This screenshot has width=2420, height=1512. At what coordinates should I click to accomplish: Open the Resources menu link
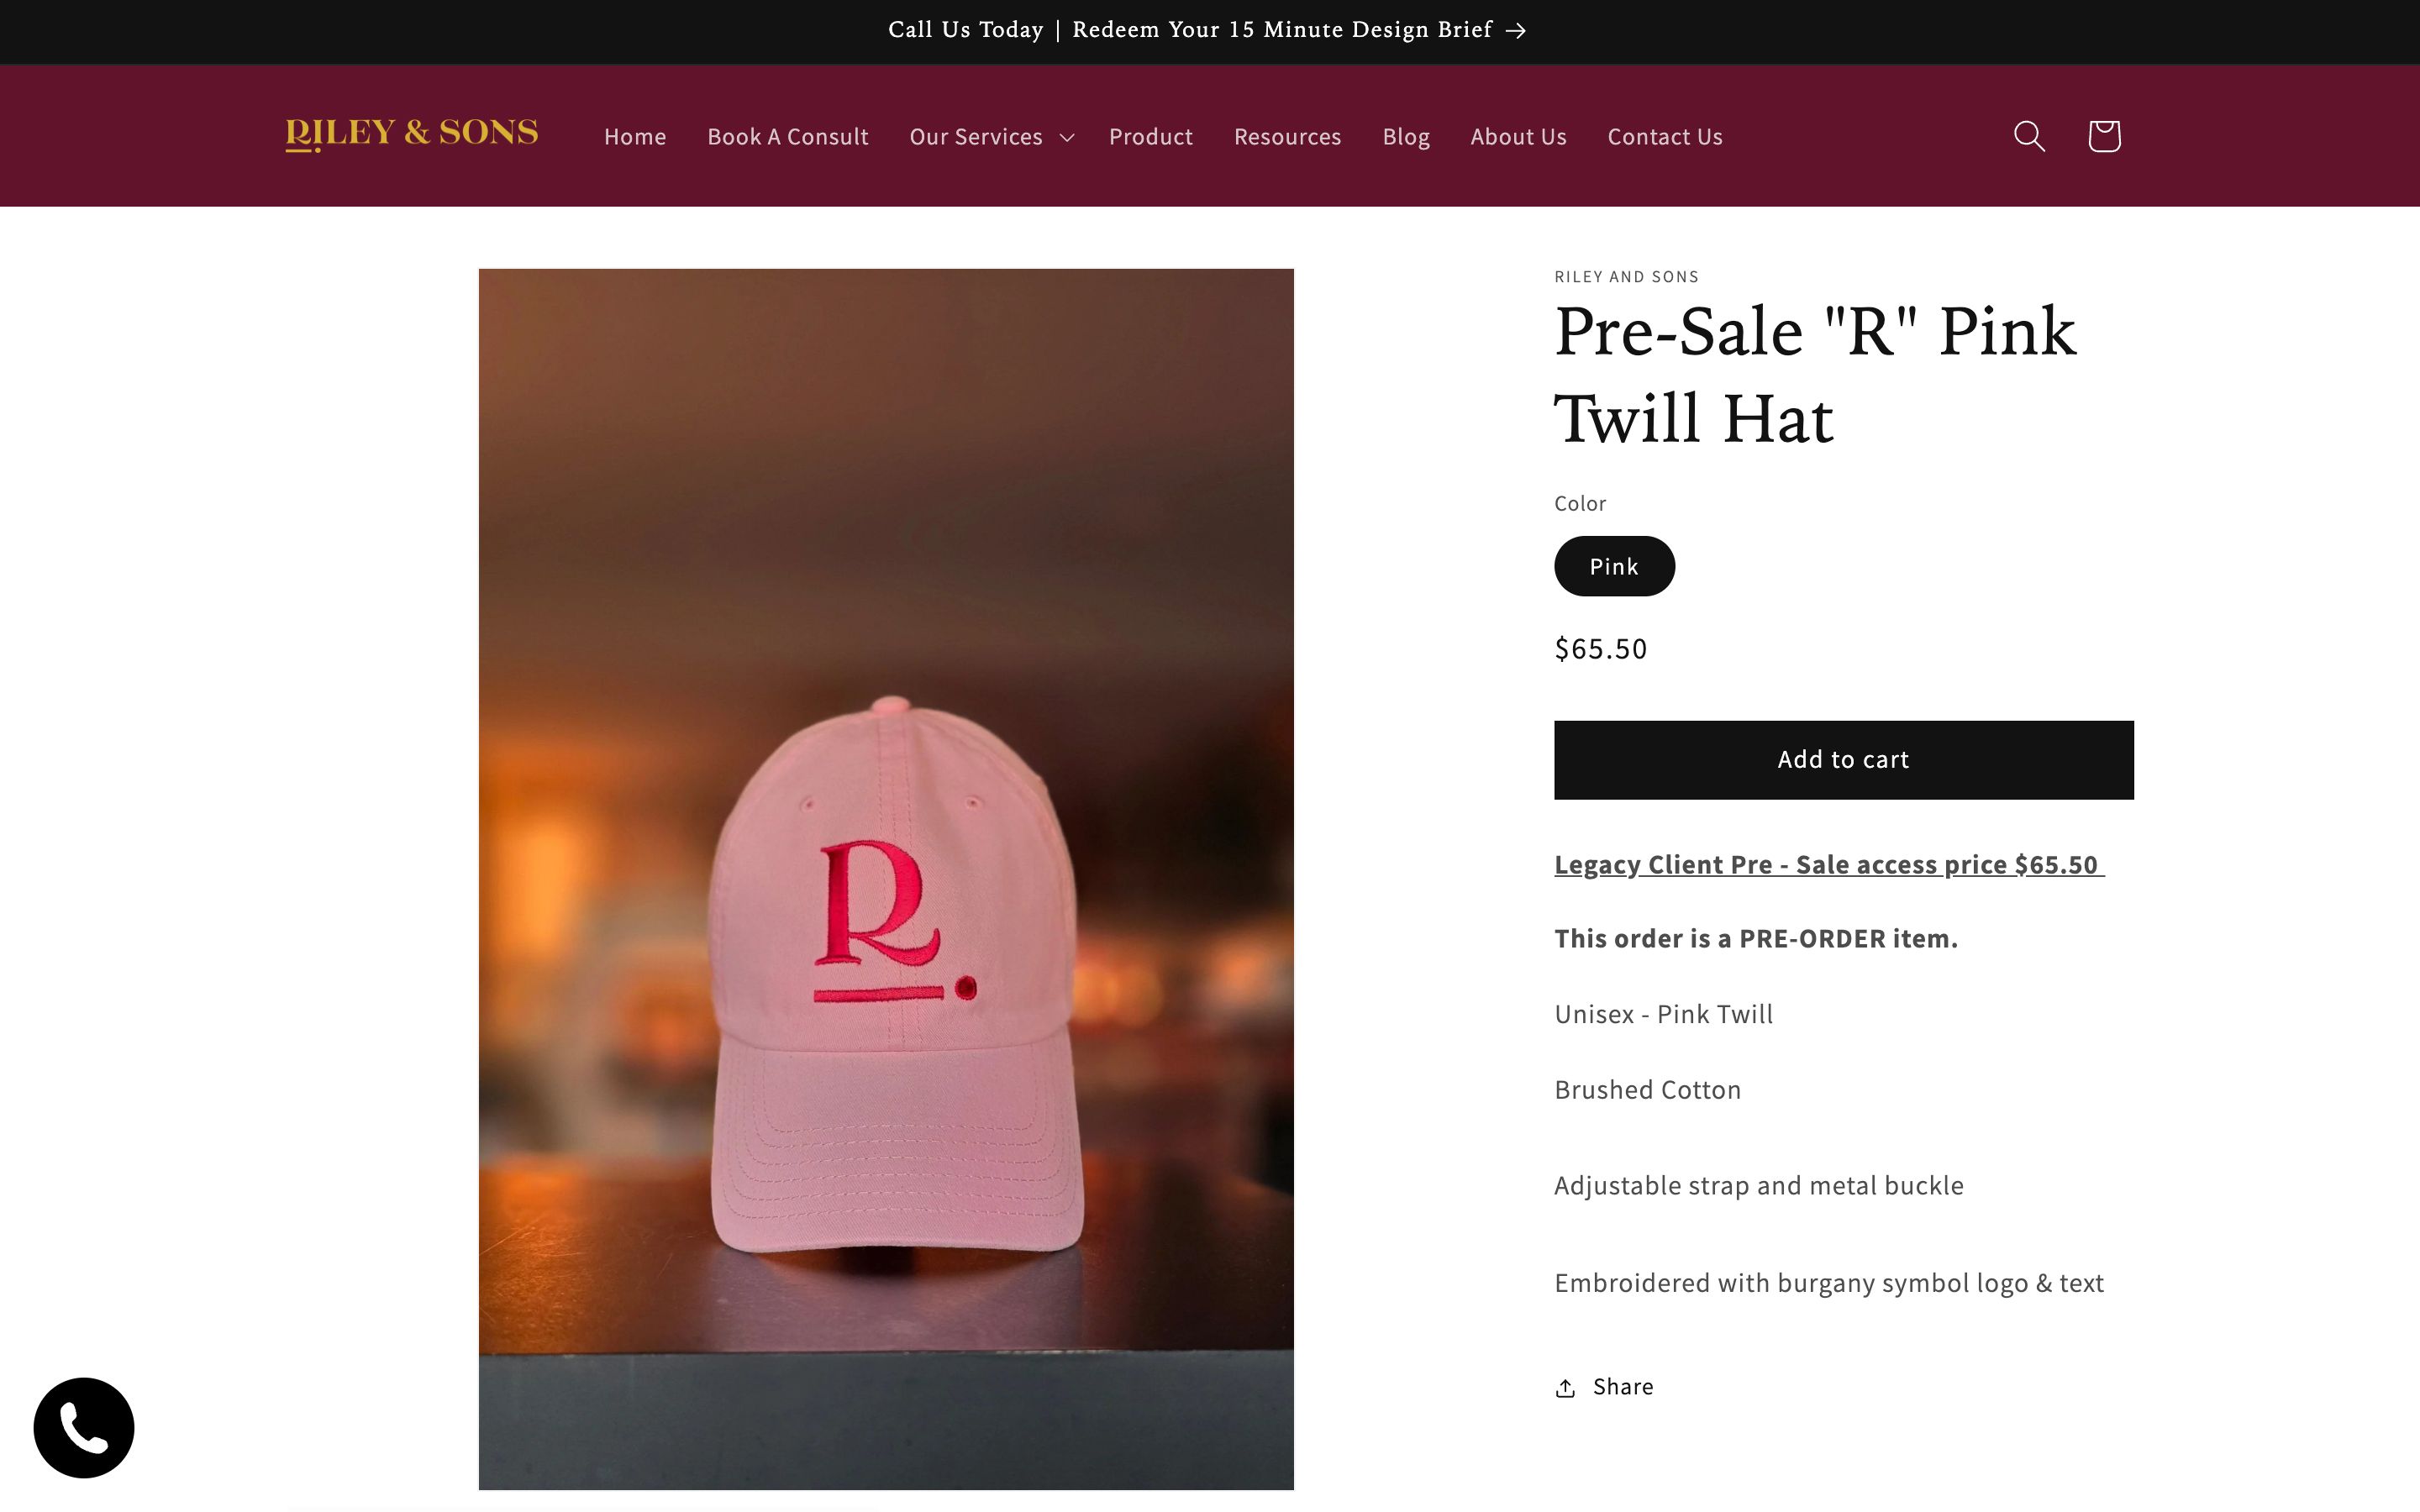click(1287, 137)
